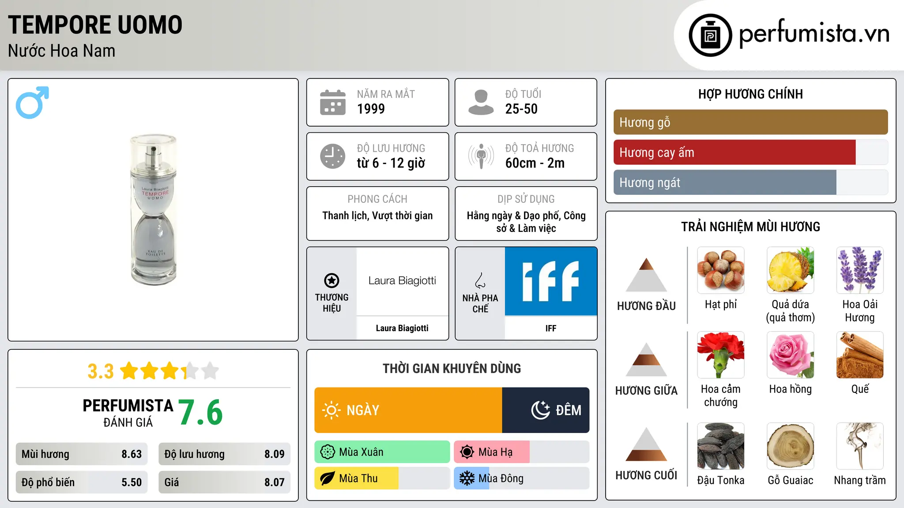Click the HƯƠNG GIỮA pyramid icon
The height and width of the screenshot is (508, 904).
646,359
